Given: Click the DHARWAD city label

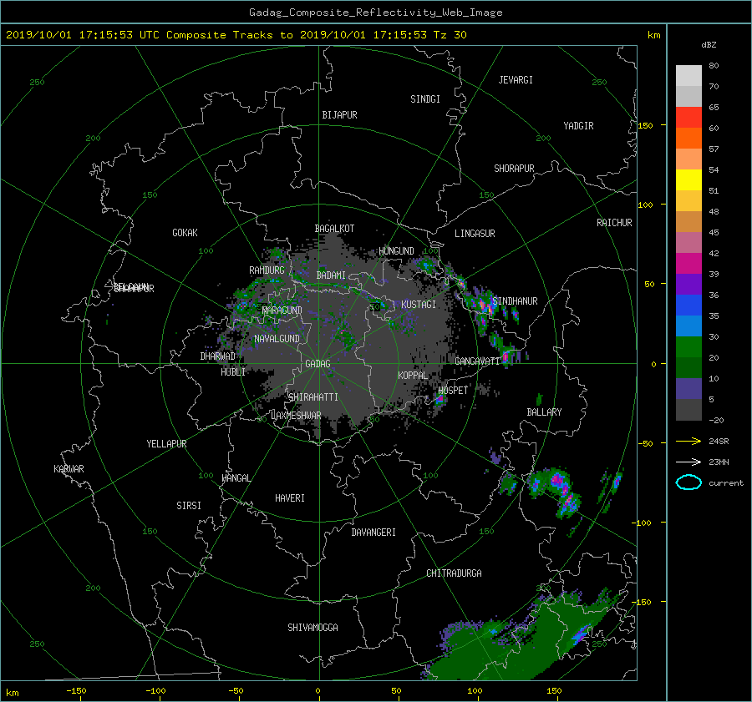Looking at the screenshot, I should 218,356.
